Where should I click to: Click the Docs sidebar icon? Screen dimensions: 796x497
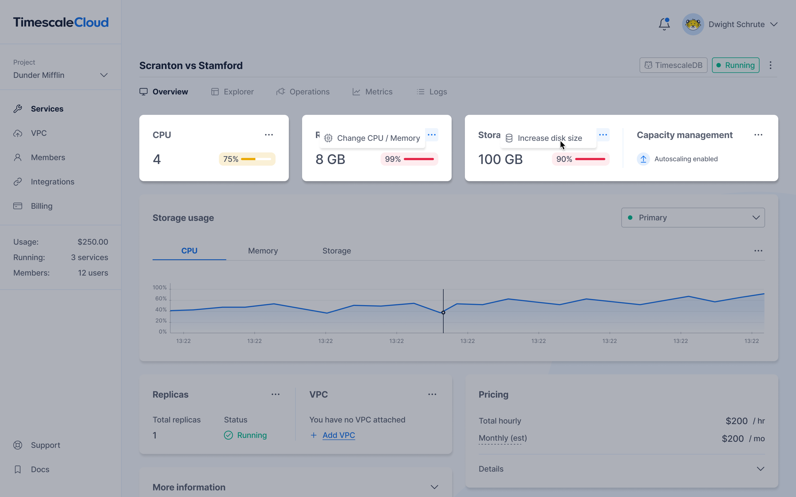[x=18, y=469]
